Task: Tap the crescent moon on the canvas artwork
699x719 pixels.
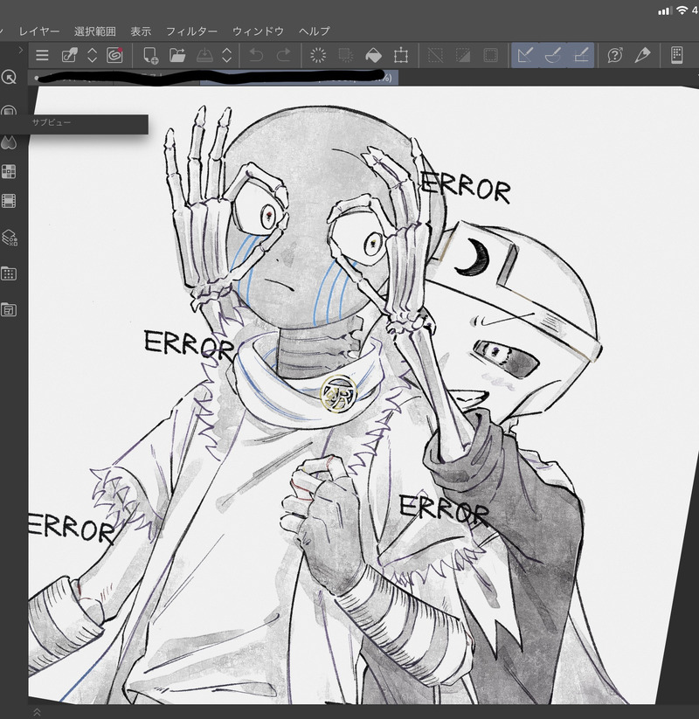Action: click(x=473, y=257)
